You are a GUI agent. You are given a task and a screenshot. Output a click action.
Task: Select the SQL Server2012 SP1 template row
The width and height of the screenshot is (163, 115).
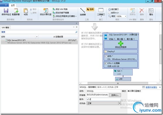[39, 41]
